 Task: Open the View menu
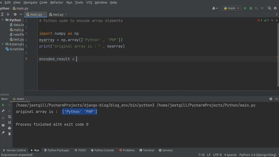(x=17, y=3)
